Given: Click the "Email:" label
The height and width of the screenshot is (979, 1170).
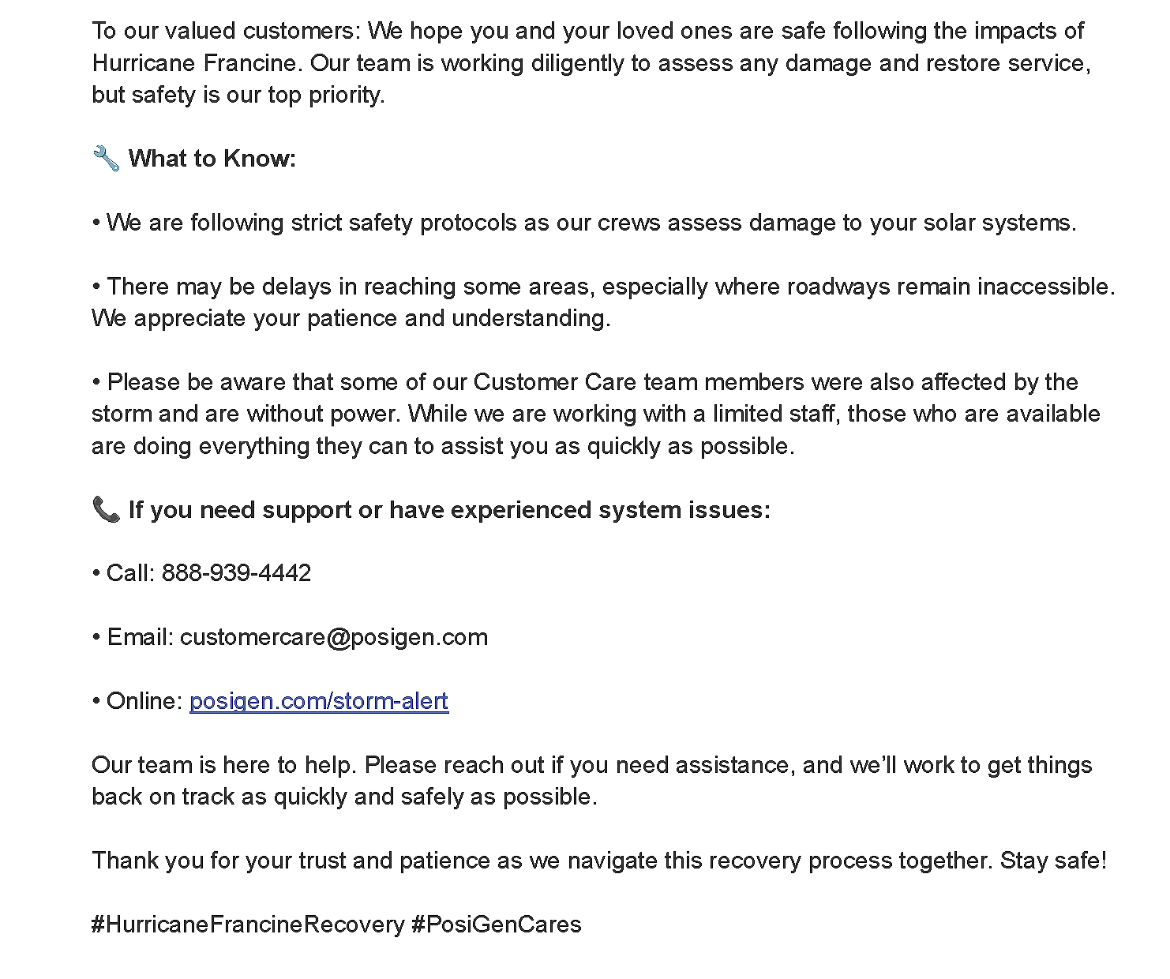Looking at the screenshot, I should (140, 637).
